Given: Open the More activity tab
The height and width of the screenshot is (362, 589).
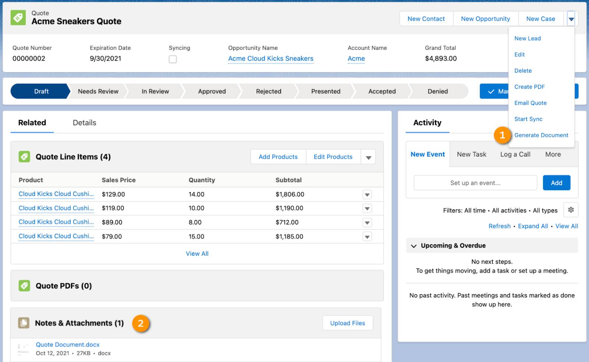Looking at the screenshot, I should (x=553, y=154).
